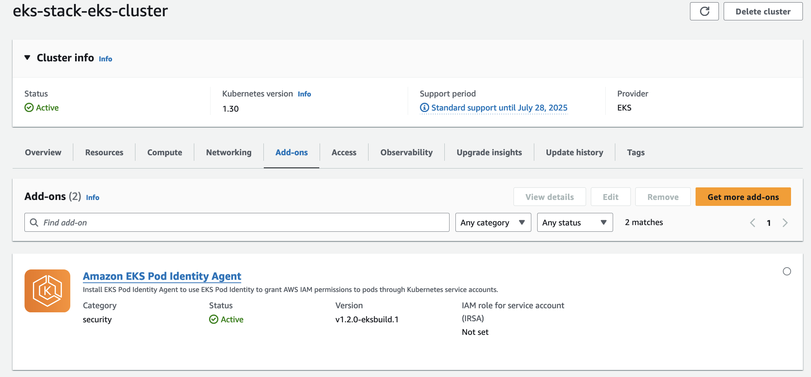The height and width of the screenshot is (377, 811).
Task: Click the 2 matches text
Action: 644,222
